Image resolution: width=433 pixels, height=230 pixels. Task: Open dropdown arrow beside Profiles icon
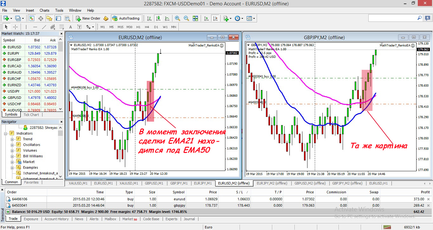click(x=23, y=19)
